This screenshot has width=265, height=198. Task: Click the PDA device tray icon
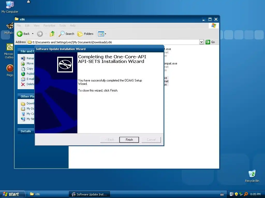[232, 194]
